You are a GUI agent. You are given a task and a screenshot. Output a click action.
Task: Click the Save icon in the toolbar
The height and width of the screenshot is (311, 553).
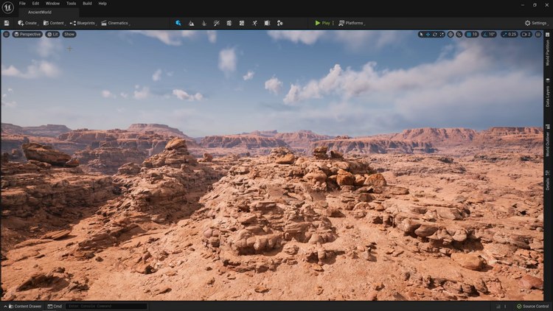click(x=7, y=23)
